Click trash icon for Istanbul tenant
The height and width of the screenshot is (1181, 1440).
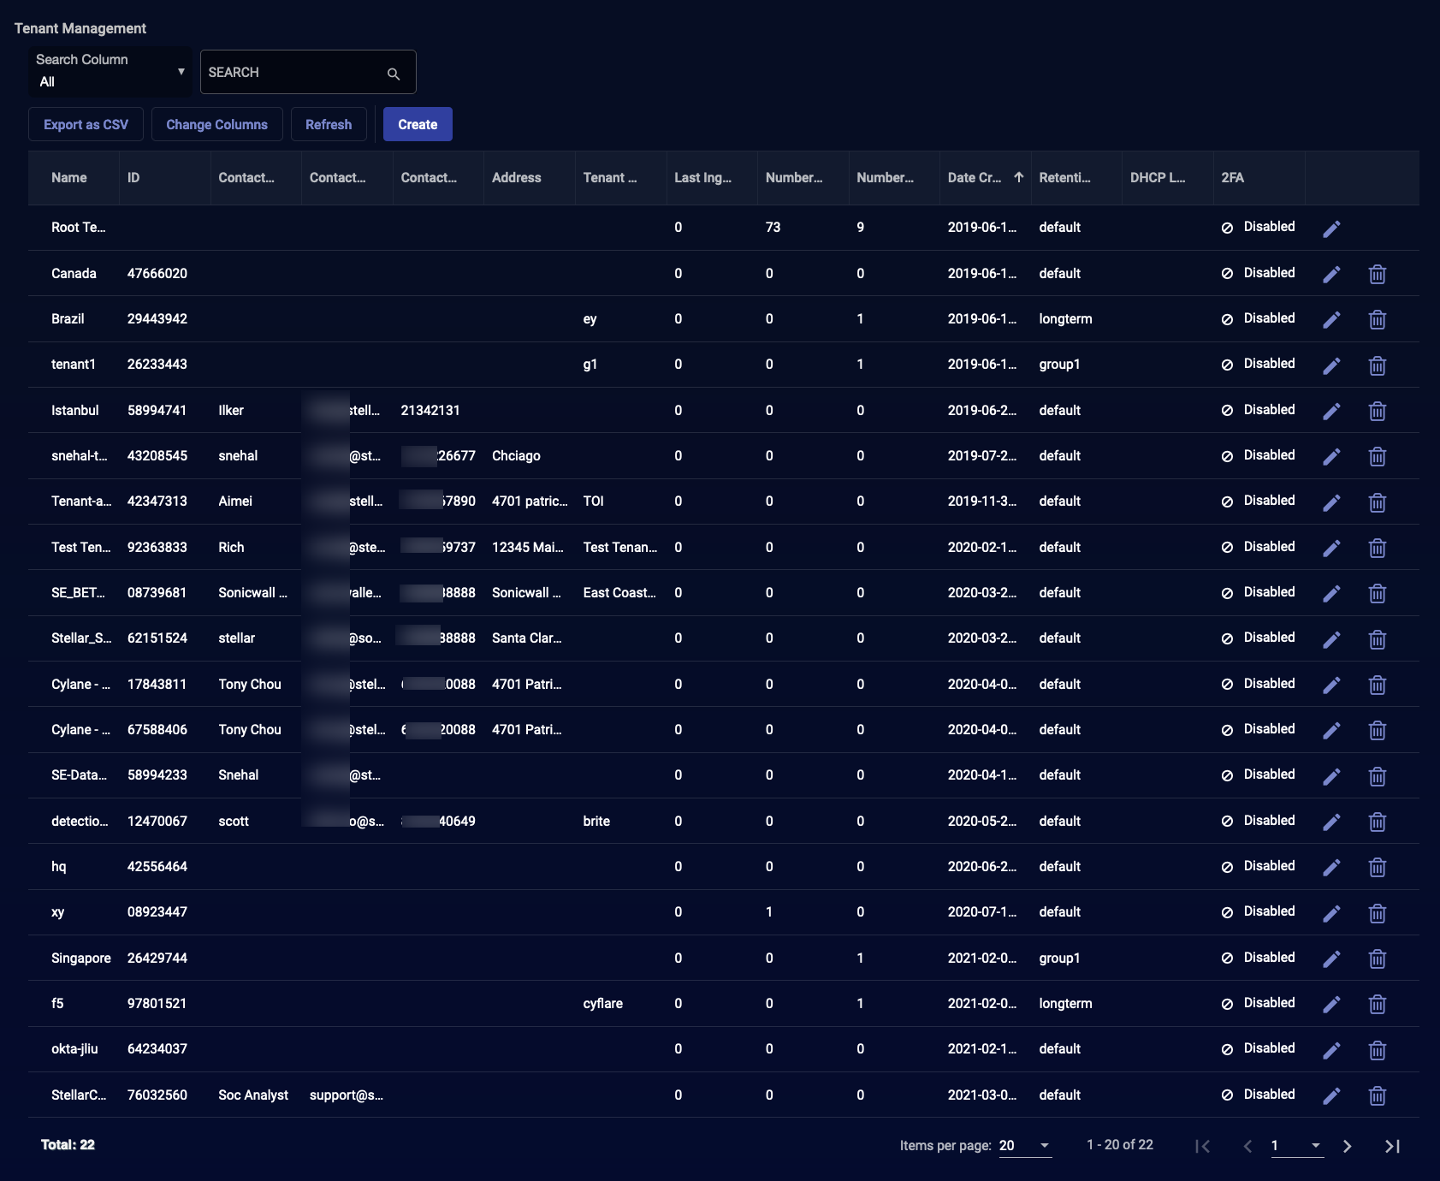1377,411
